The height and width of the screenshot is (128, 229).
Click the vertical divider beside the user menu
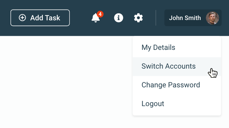click(x=156, y=18)
